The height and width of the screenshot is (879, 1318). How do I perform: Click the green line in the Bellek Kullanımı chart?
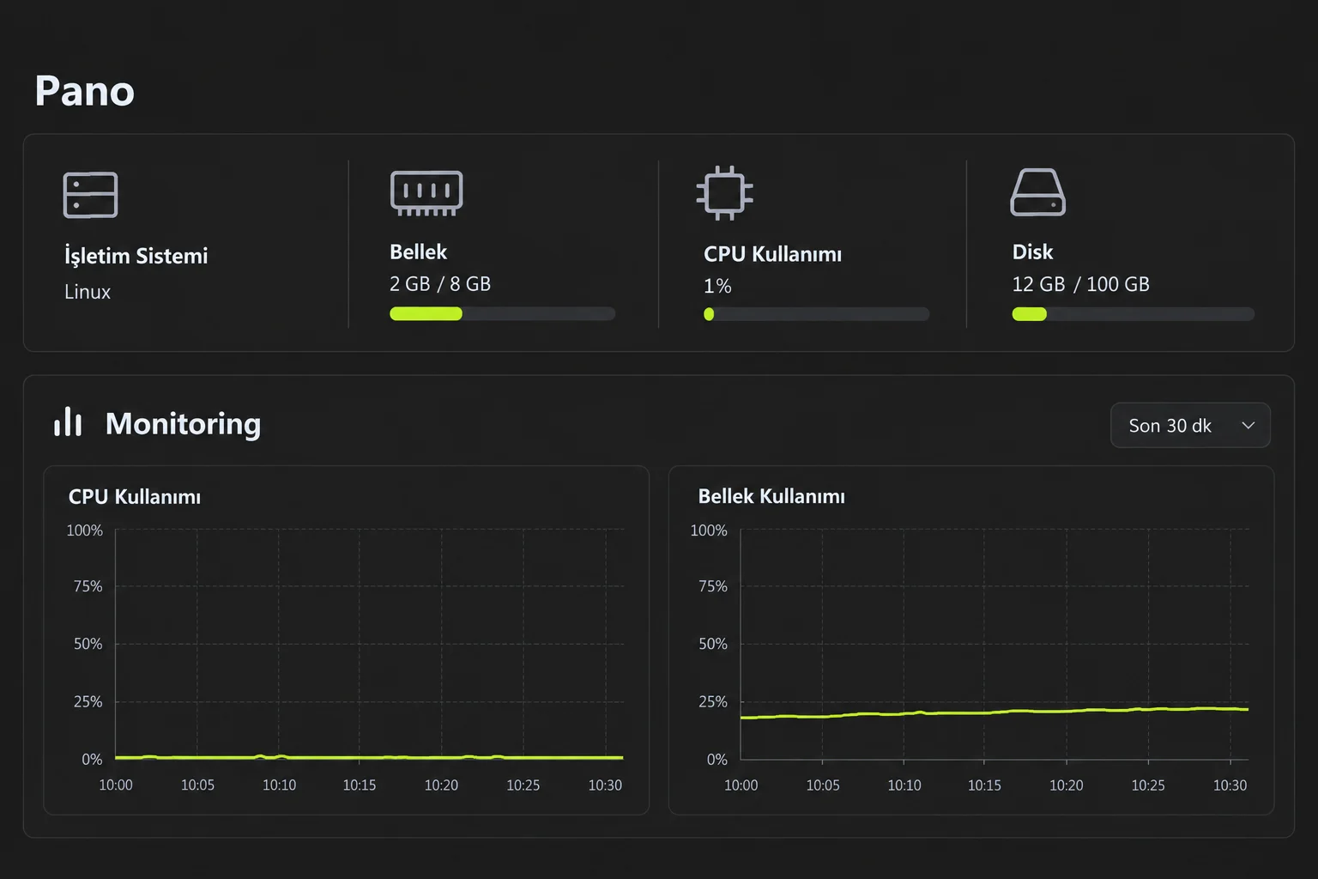click(x=994, y=712)
